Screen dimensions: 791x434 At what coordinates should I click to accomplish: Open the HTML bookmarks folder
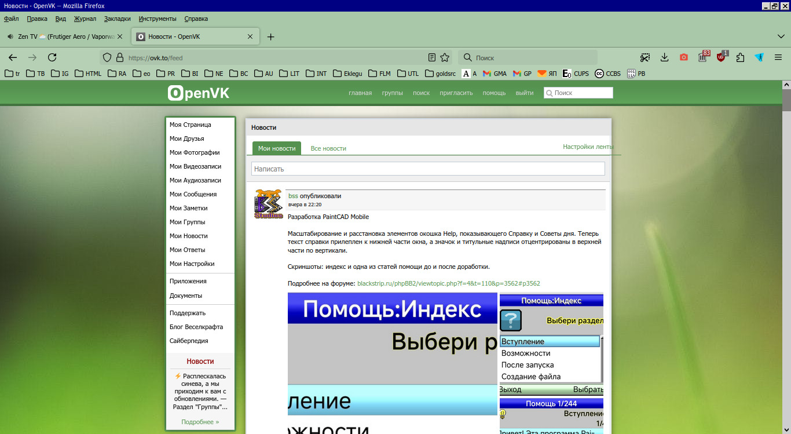click(87, 74)
